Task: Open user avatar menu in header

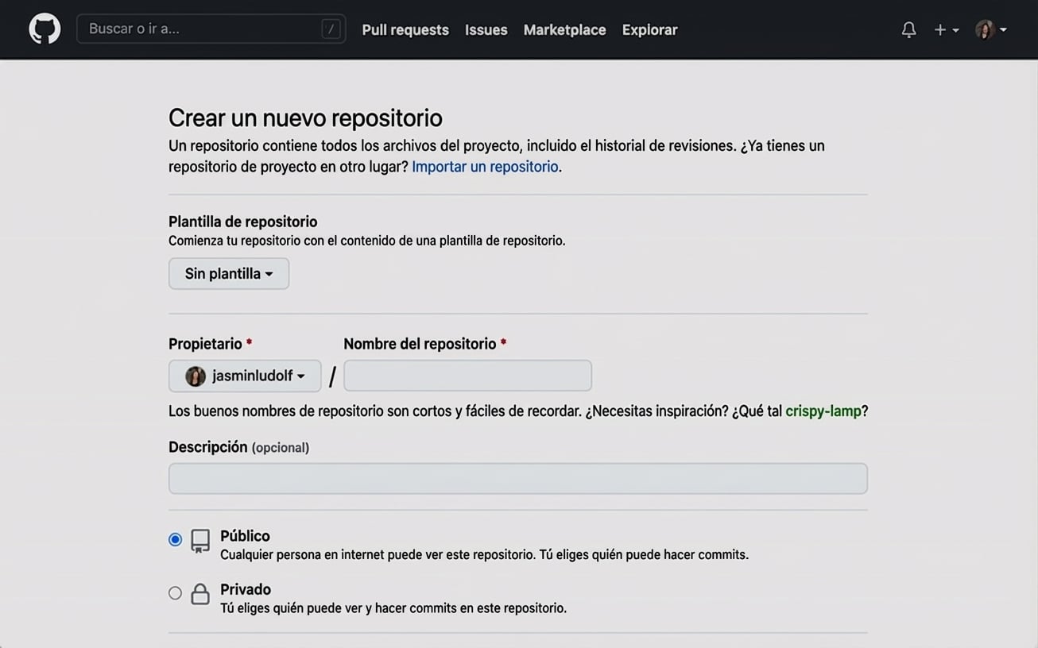Action: pos(991,29)
